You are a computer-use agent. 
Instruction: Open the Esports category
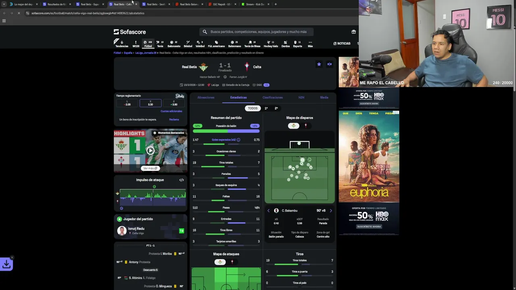pyautogui.click(x=298, y=44)
